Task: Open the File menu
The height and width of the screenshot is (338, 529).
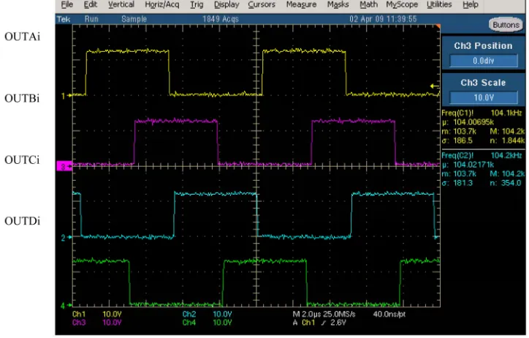Action: (x=66, y=4)
